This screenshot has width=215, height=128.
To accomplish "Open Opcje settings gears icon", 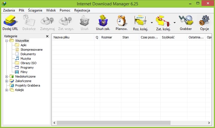I will tap(204, 21).
